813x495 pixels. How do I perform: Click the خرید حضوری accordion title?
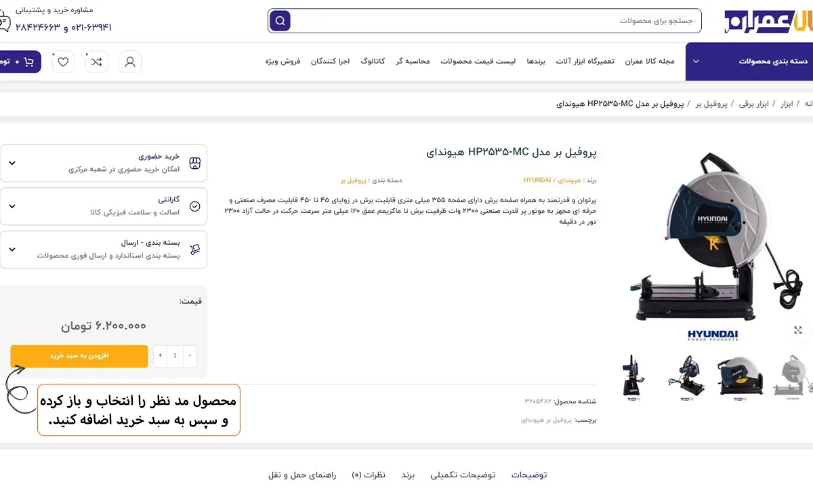[x=159, y=156]
